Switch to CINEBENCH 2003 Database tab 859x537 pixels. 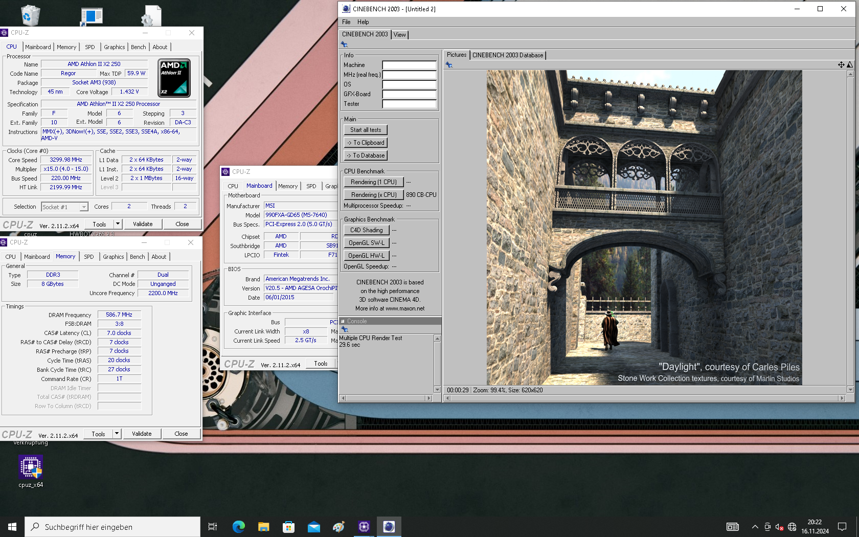pyautogui.click(x=508, y=55)
